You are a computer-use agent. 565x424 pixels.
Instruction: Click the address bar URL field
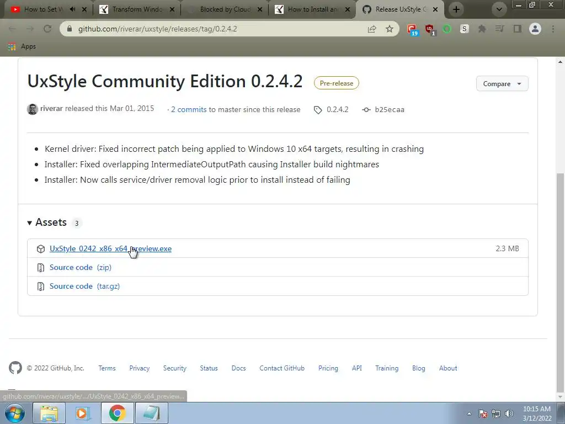click(216, 29)
